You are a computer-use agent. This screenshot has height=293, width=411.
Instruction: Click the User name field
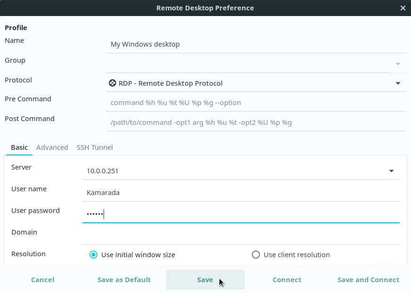point(240,192)
